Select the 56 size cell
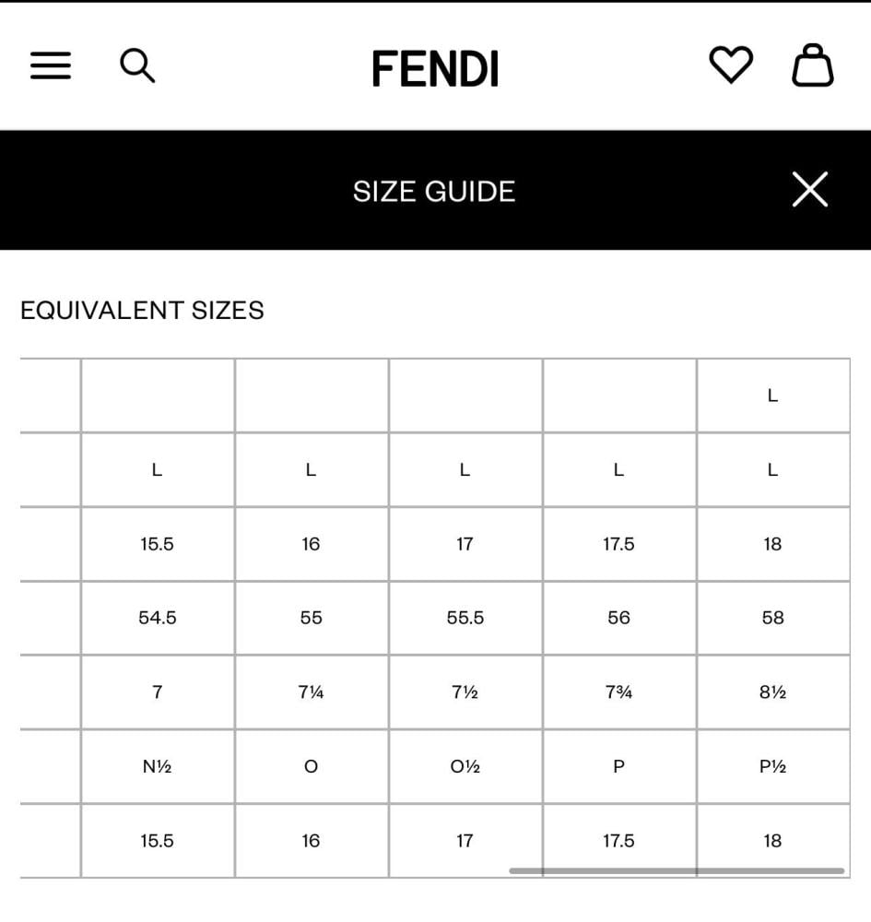Screen dimensions: 871x922 pyautogui.click(x=619, y=618)
